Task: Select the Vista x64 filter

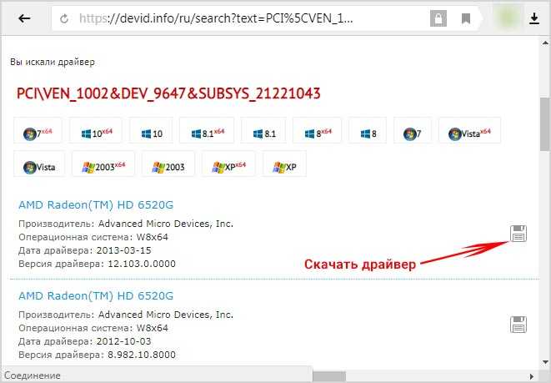Action: [470, 130]
